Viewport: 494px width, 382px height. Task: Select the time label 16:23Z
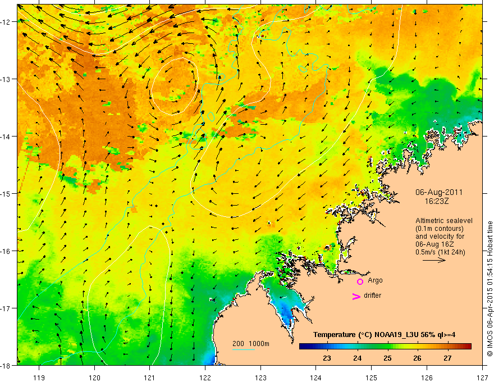coord(437,201)
